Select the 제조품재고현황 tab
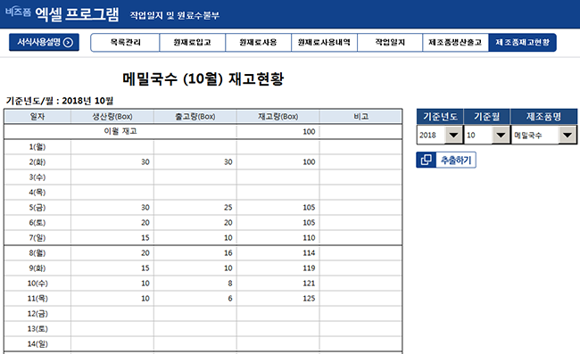Image resolution: width=580 pixels, height=354 pixels. [x=522, y=43]
